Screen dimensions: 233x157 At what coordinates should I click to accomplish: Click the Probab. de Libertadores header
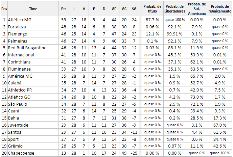[174, 9]
